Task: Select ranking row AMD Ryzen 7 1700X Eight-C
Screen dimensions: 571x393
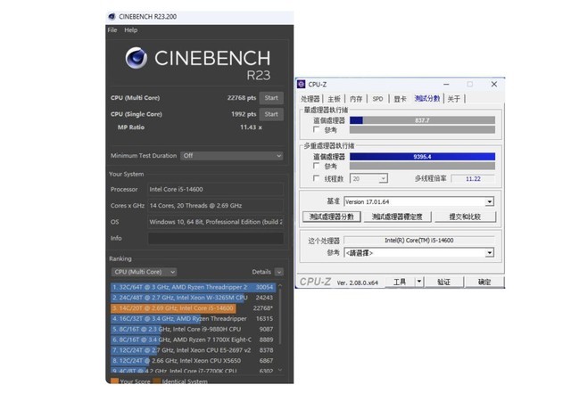Action: [x=193, y=340]
